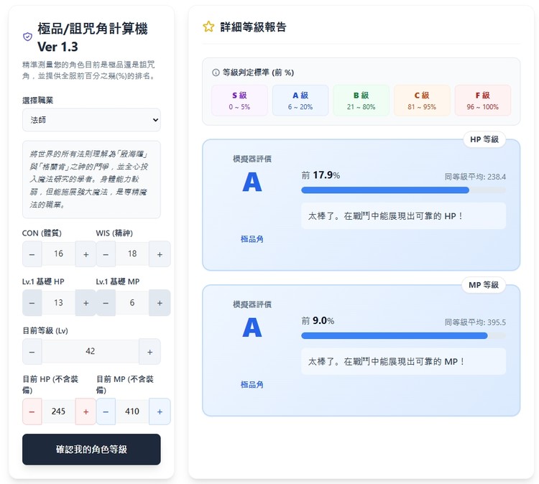This screenshot has height=484, width=539.
Task: Click 極品角 label in HP card
Action: pos(252,239)
